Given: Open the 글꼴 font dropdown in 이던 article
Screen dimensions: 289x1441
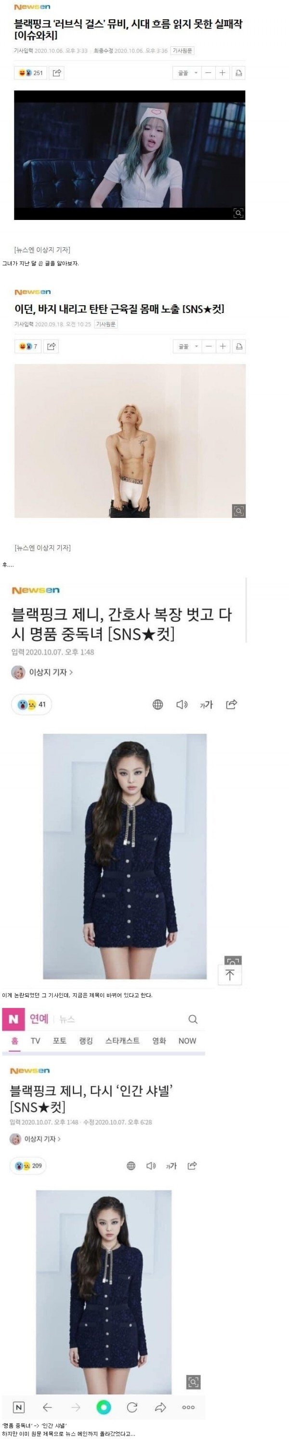Looking at the screenshot, I should pyautogui.click(x=188, y=346).
